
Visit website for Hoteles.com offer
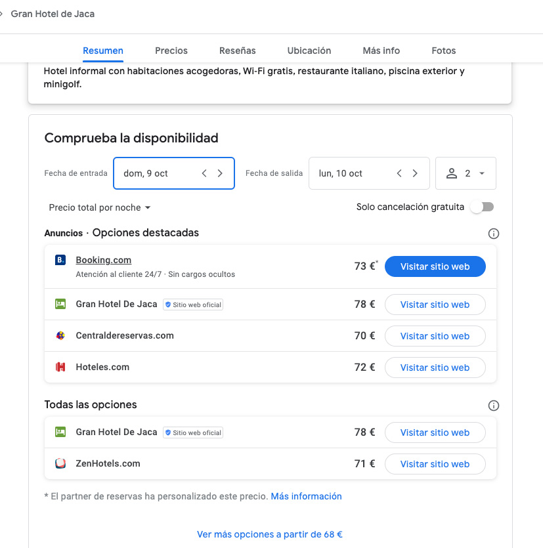click(435, 368)
